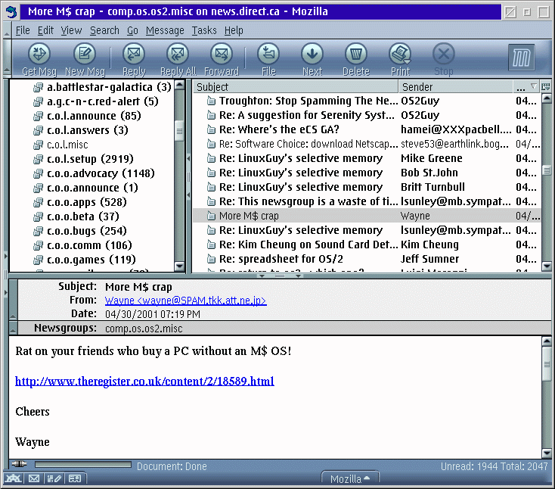Collapse the menu bar toolbar grippy
The width and height of the screenshot is (555, 489).
7,30
